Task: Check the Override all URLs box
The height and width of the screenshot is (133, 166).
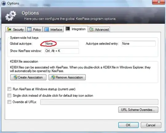Action: tap(9, 102)
